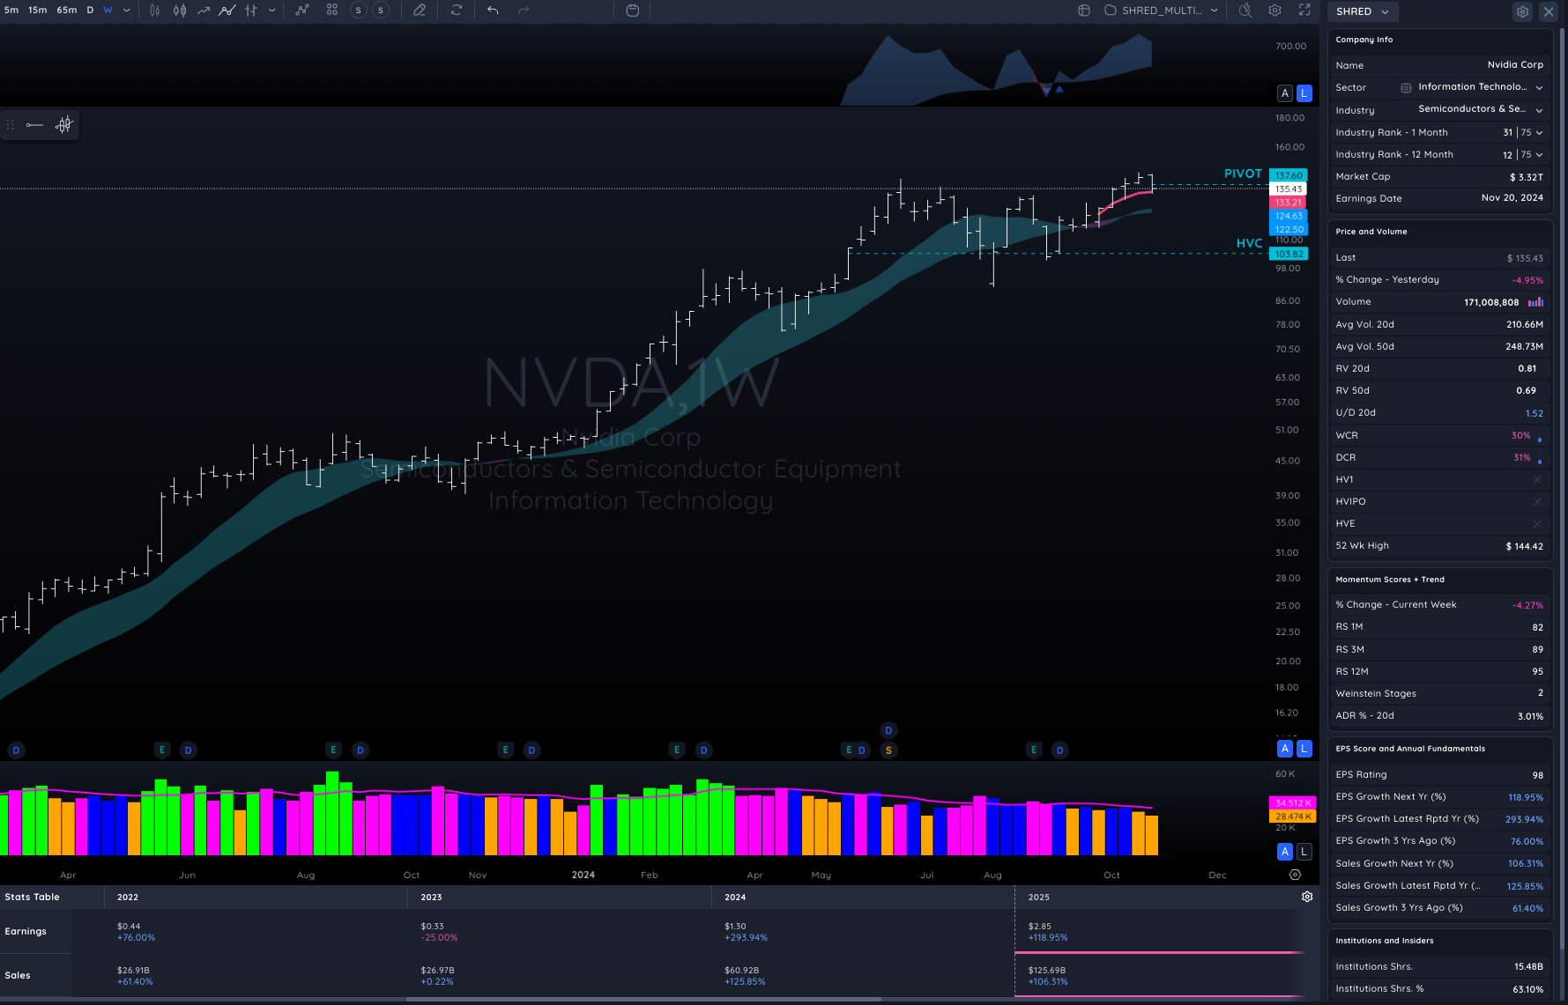
Task: Switch to the 65m timeframe
Action: [x=67, y=11]
